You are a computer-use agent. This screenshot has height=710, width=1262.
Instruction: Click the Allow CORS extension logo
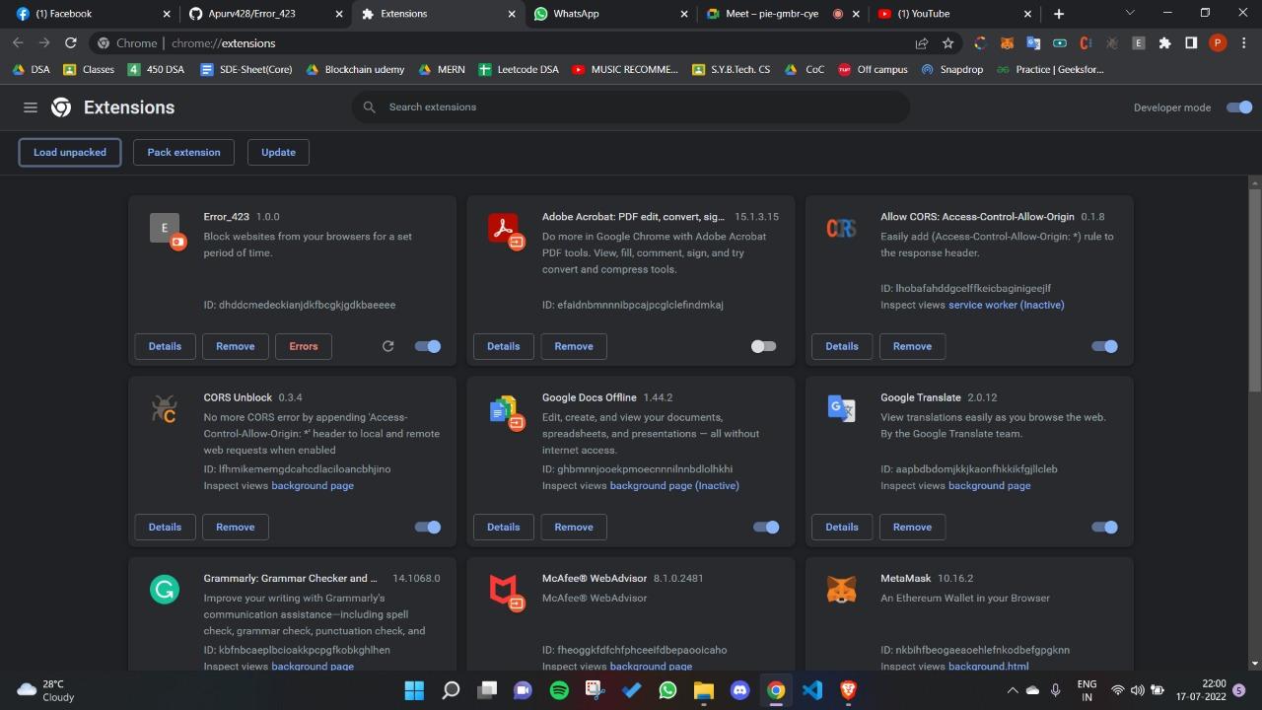pyautogui.click(x=841, y=228)
